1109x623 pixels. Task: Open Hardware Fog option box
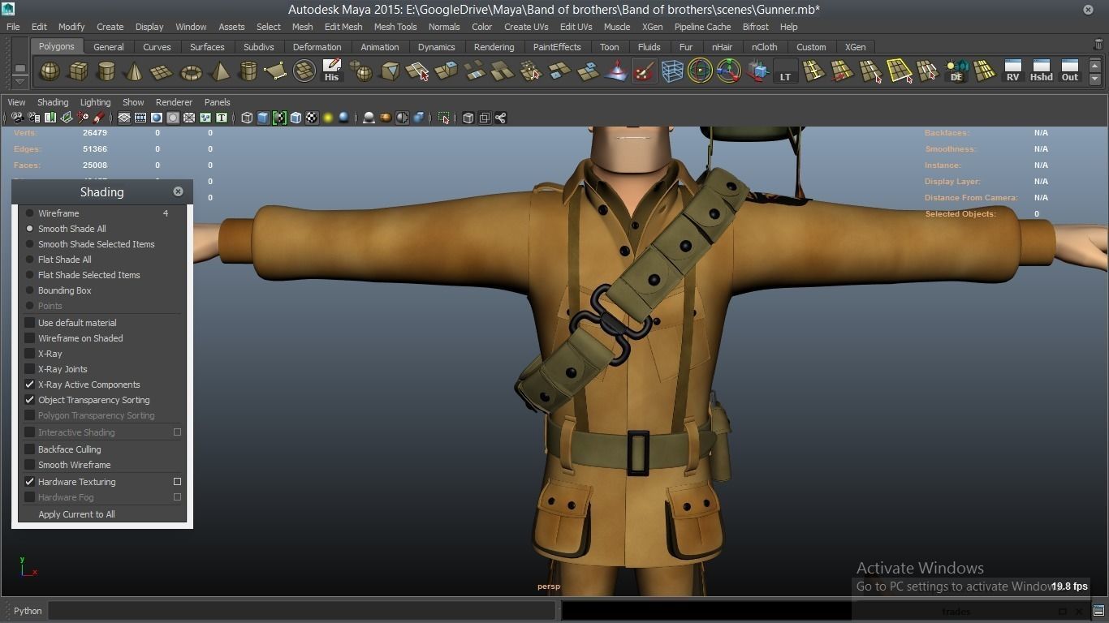tap(177, 497)
